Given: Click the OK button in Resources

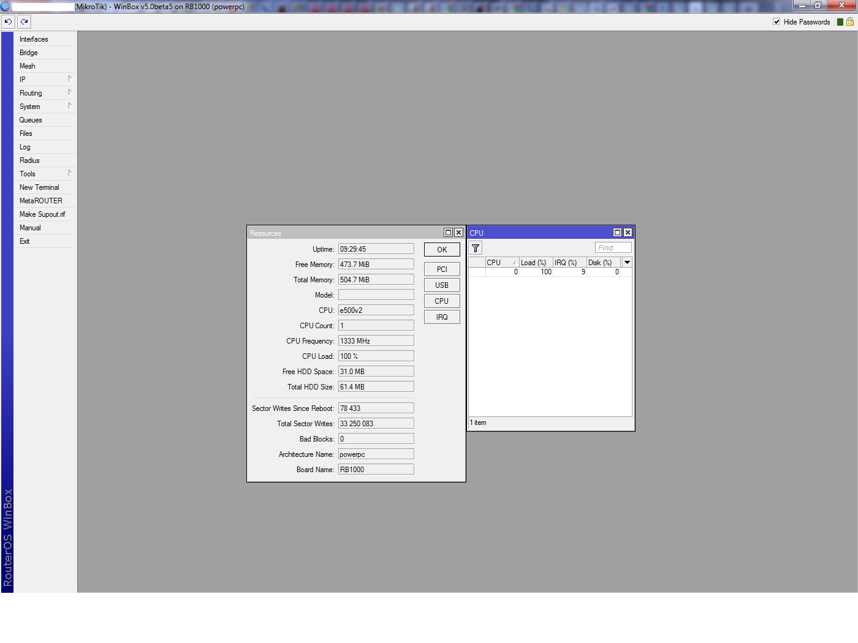Looking at the screenshot, I should pyautogui.click(x=442, y=250).
